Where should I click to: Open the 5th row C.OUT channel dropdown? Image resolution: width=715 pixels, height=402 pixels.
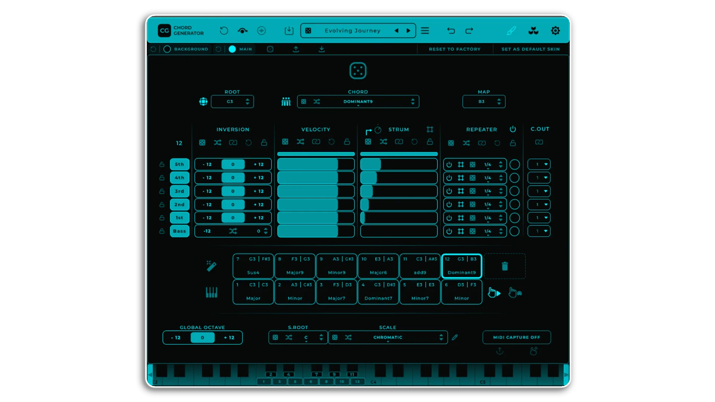pos(539,164)
